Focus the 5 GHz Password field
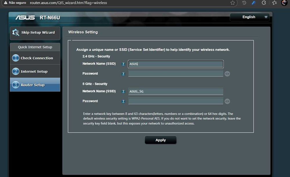The image size is (290, 177). 176,101
